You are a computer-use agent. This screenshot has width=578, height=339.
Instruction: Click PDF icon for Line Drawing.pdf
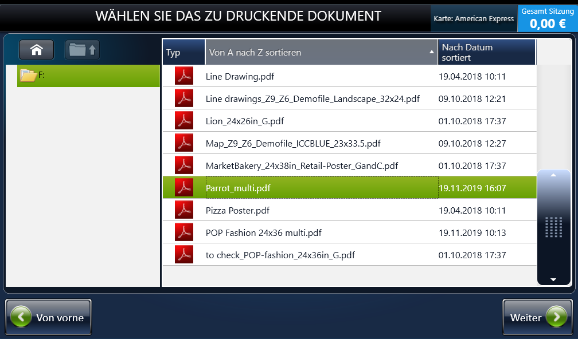184,76
